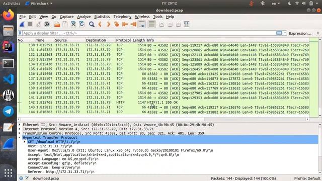Screen dimensions: 322x181
Task: Expand the GET /download HTTP/1.1 line
Action: tap(25, 142)
